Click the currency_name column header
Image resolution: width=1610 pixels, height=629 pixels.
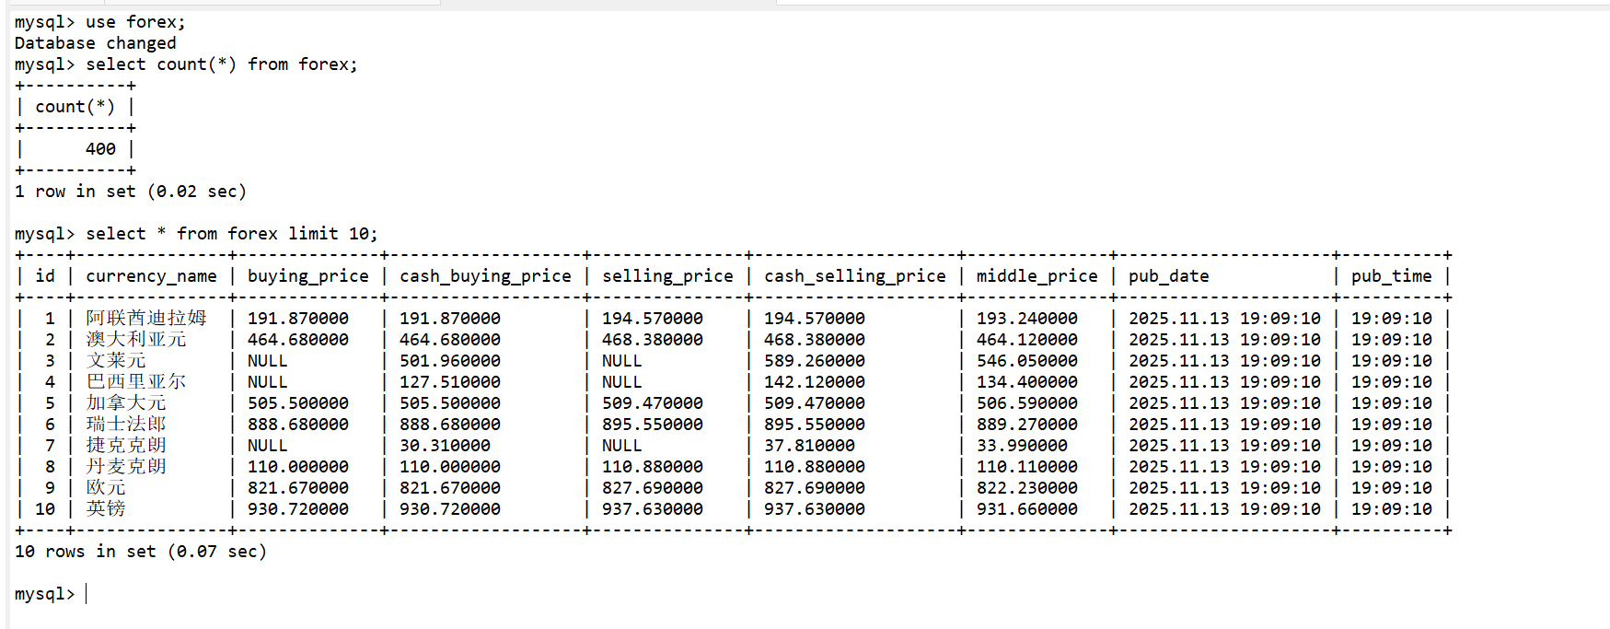click(152, 276)
